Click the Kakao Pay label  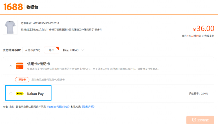click(36, 93)
